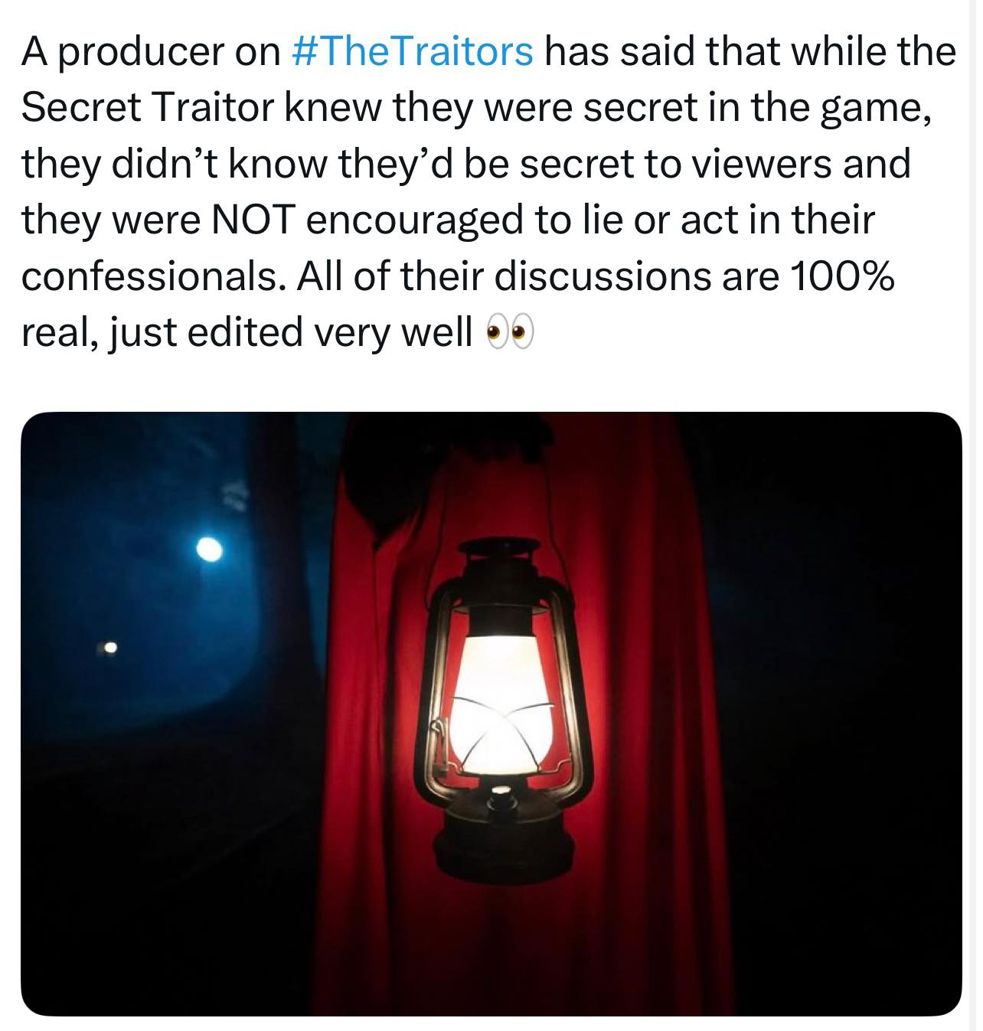This screenshot has width=983, height=1031.
Task: Click the "100%" text in the tweet
Action: click(841, 276)
